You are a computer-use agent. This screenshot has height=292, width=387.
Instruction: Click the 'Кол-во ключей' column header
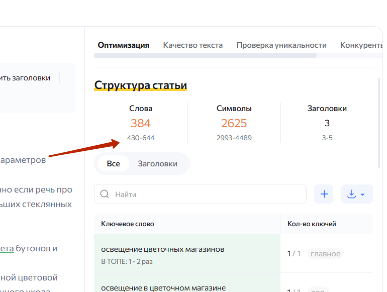(312, 224)
